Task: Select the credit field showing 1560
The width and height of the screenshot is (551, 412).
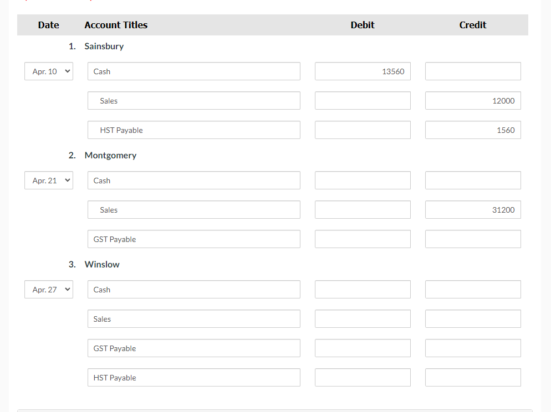Action: [472, 130]
